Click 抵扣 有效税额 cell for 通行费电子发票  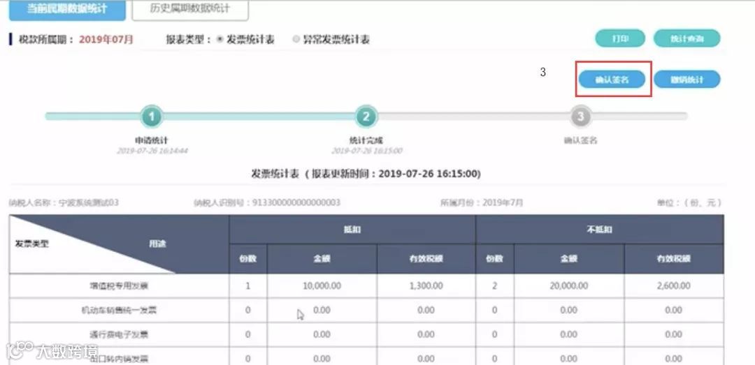coord(426,334)
